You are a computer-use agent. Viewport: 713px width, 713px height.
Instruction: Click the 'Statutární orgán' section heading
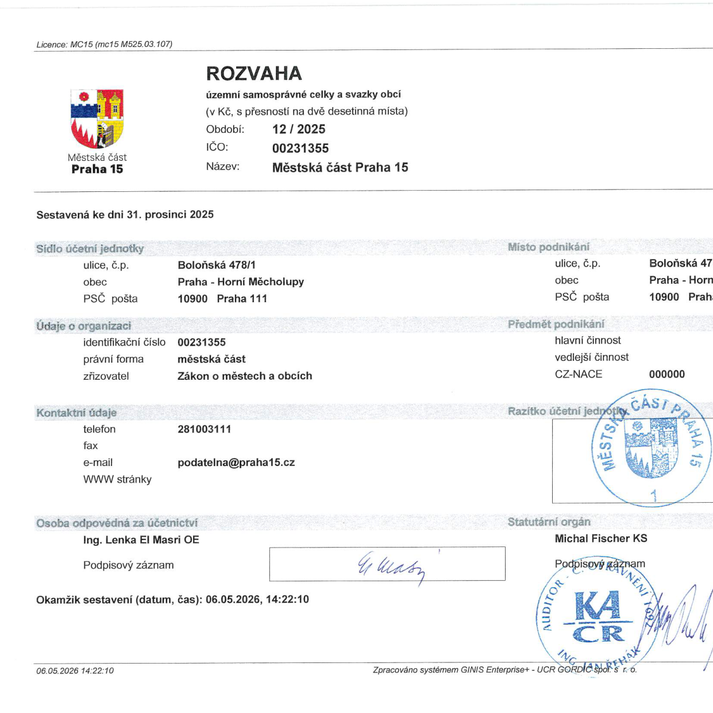coord(549,522)
